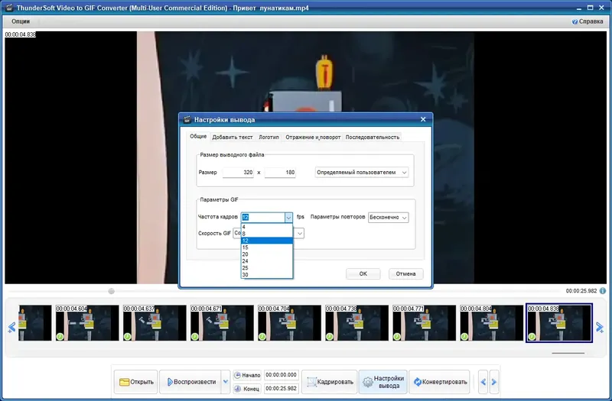Screen dimensions: 612x401
Task: Open the Опции menu
Action: point(21,21)
